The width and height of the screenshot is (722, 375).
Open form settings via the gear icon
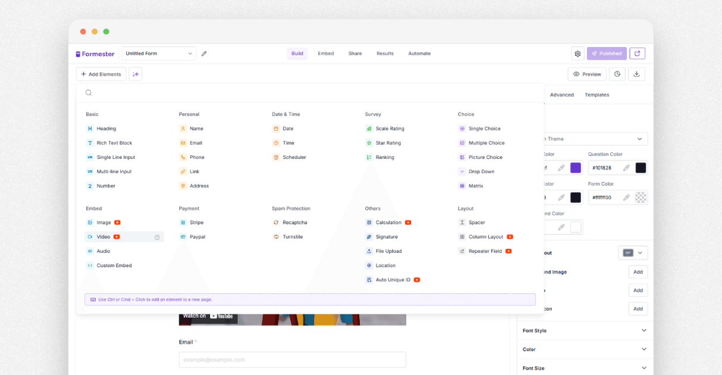pyautogui.click(x=577, y=53)
